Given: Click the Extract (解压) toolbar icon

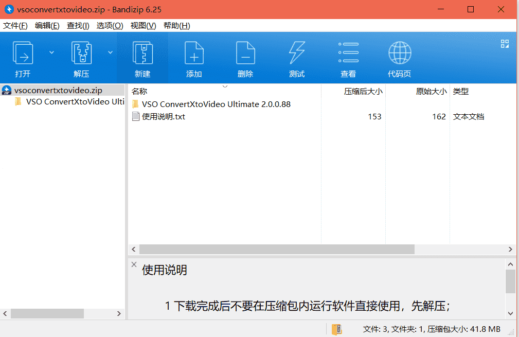Looking at the screenshot, I should point(81,53).
